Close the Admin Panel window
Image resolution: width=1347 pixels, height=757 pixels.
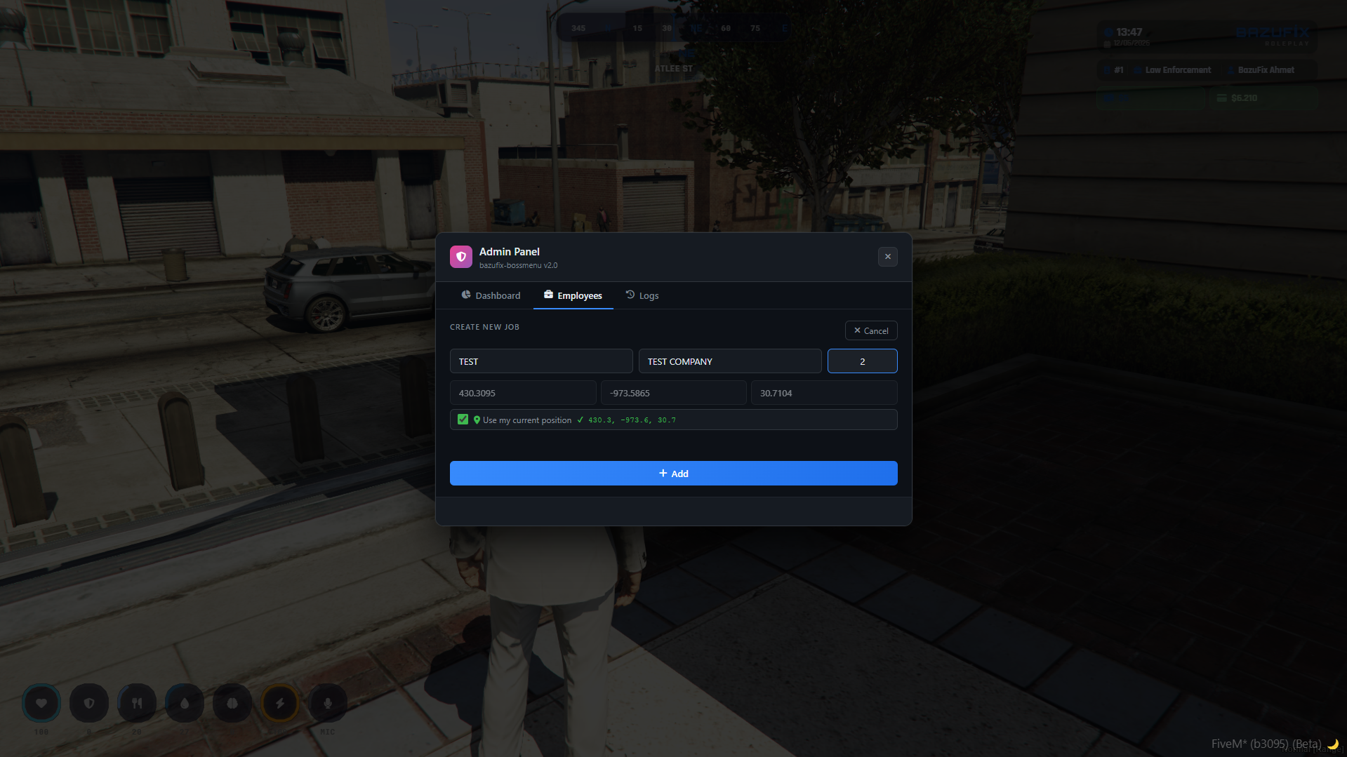(x=887, y=257)
